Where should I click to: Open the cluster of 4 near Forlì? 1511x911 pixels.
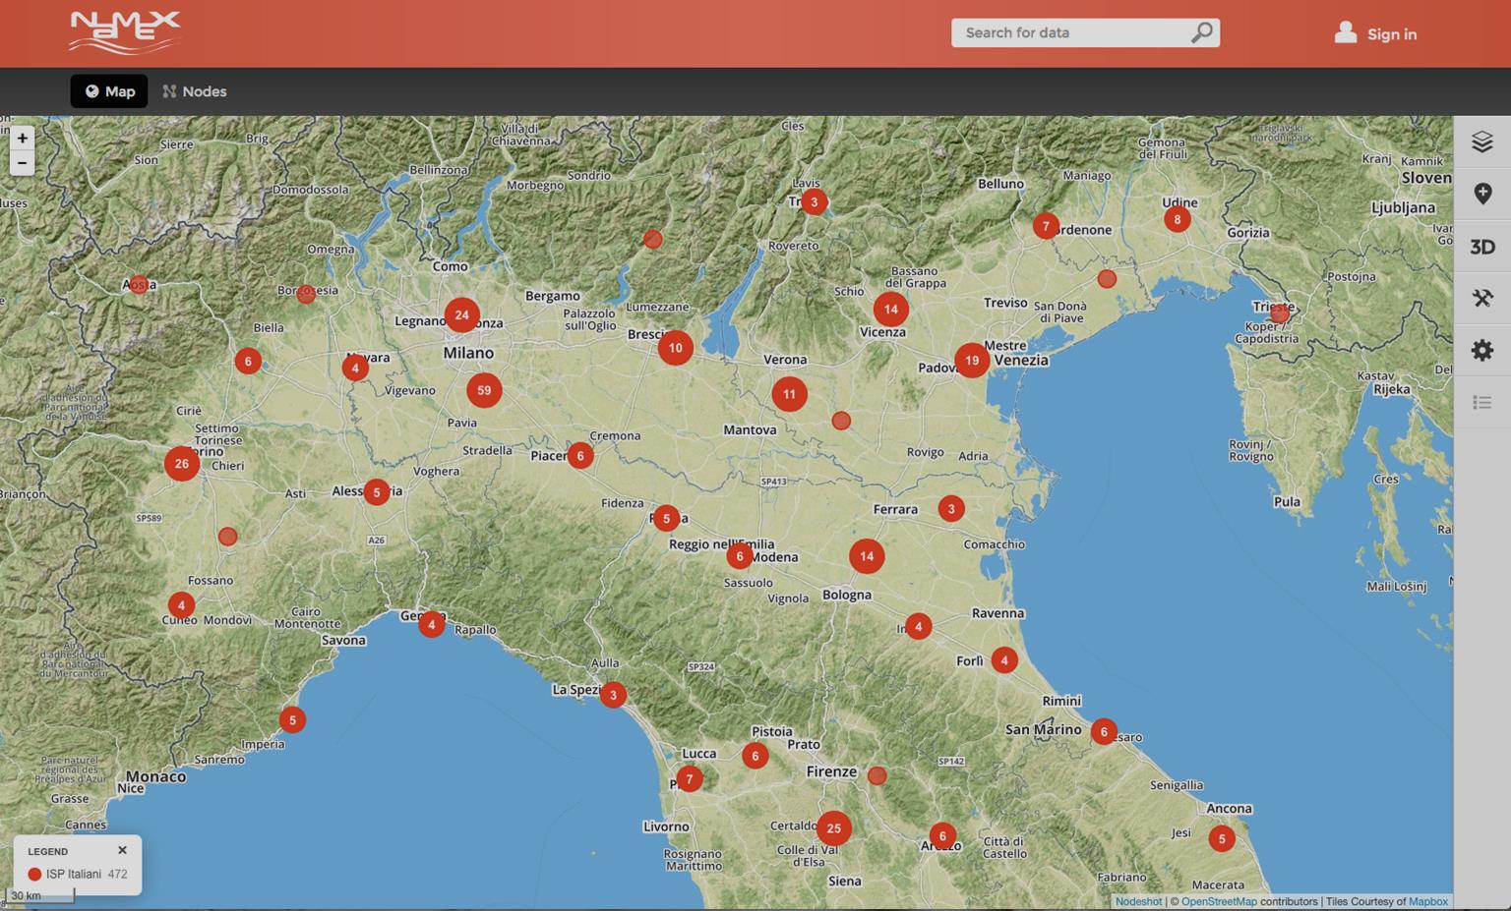click(x=1004, y=660)
